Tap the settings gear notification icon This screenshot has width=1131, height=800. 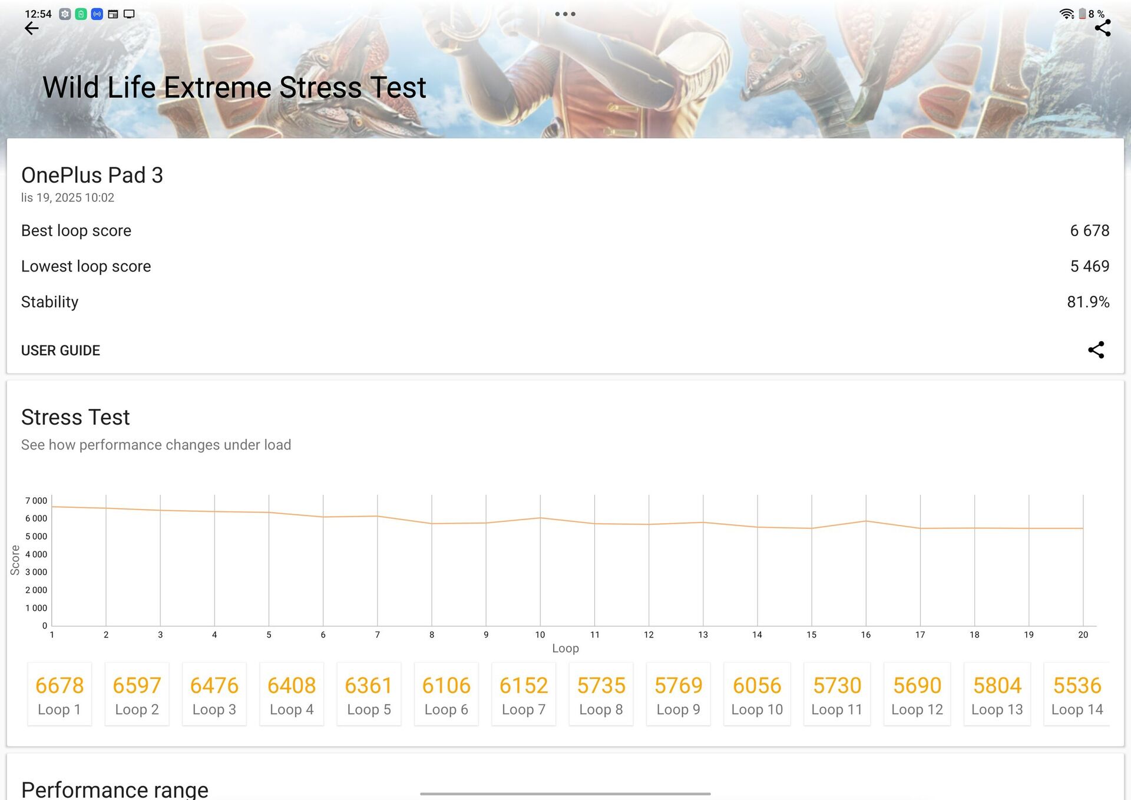pyautogui.click(x=65, y=14)
